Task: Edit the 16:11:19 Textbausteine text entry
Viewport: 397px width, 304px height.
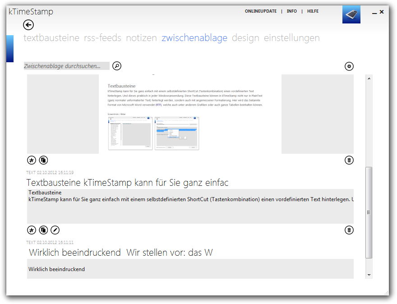Action: pyautogui.click(x=55, y=230)
